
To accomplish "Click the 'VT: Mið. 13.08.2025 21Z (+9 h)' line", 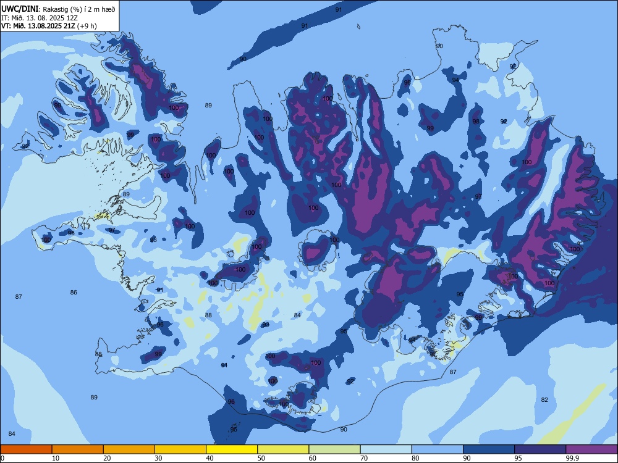I will tap(49, 26).
